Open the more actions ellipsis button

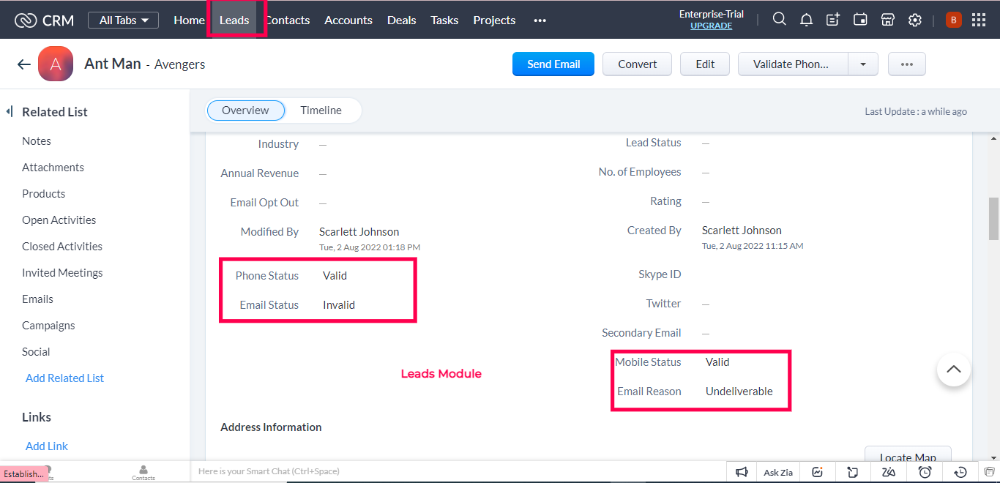[x=907, y=64]
